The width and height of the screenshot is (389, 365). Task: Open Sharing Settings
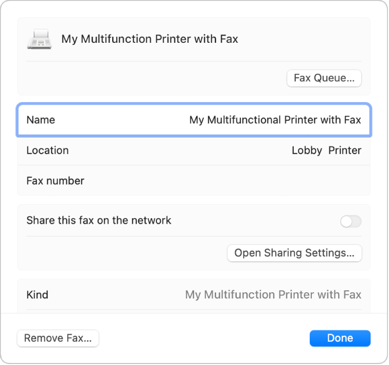(294, 253)
